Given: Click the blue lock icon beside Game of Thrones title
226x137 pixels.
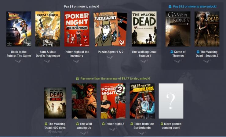Looking at the screenshot, I should [172, 52].
